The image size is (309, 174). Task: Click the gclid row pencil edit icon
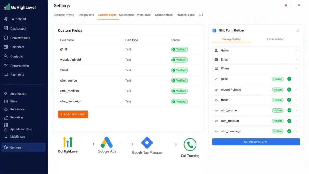pos(216,79)
